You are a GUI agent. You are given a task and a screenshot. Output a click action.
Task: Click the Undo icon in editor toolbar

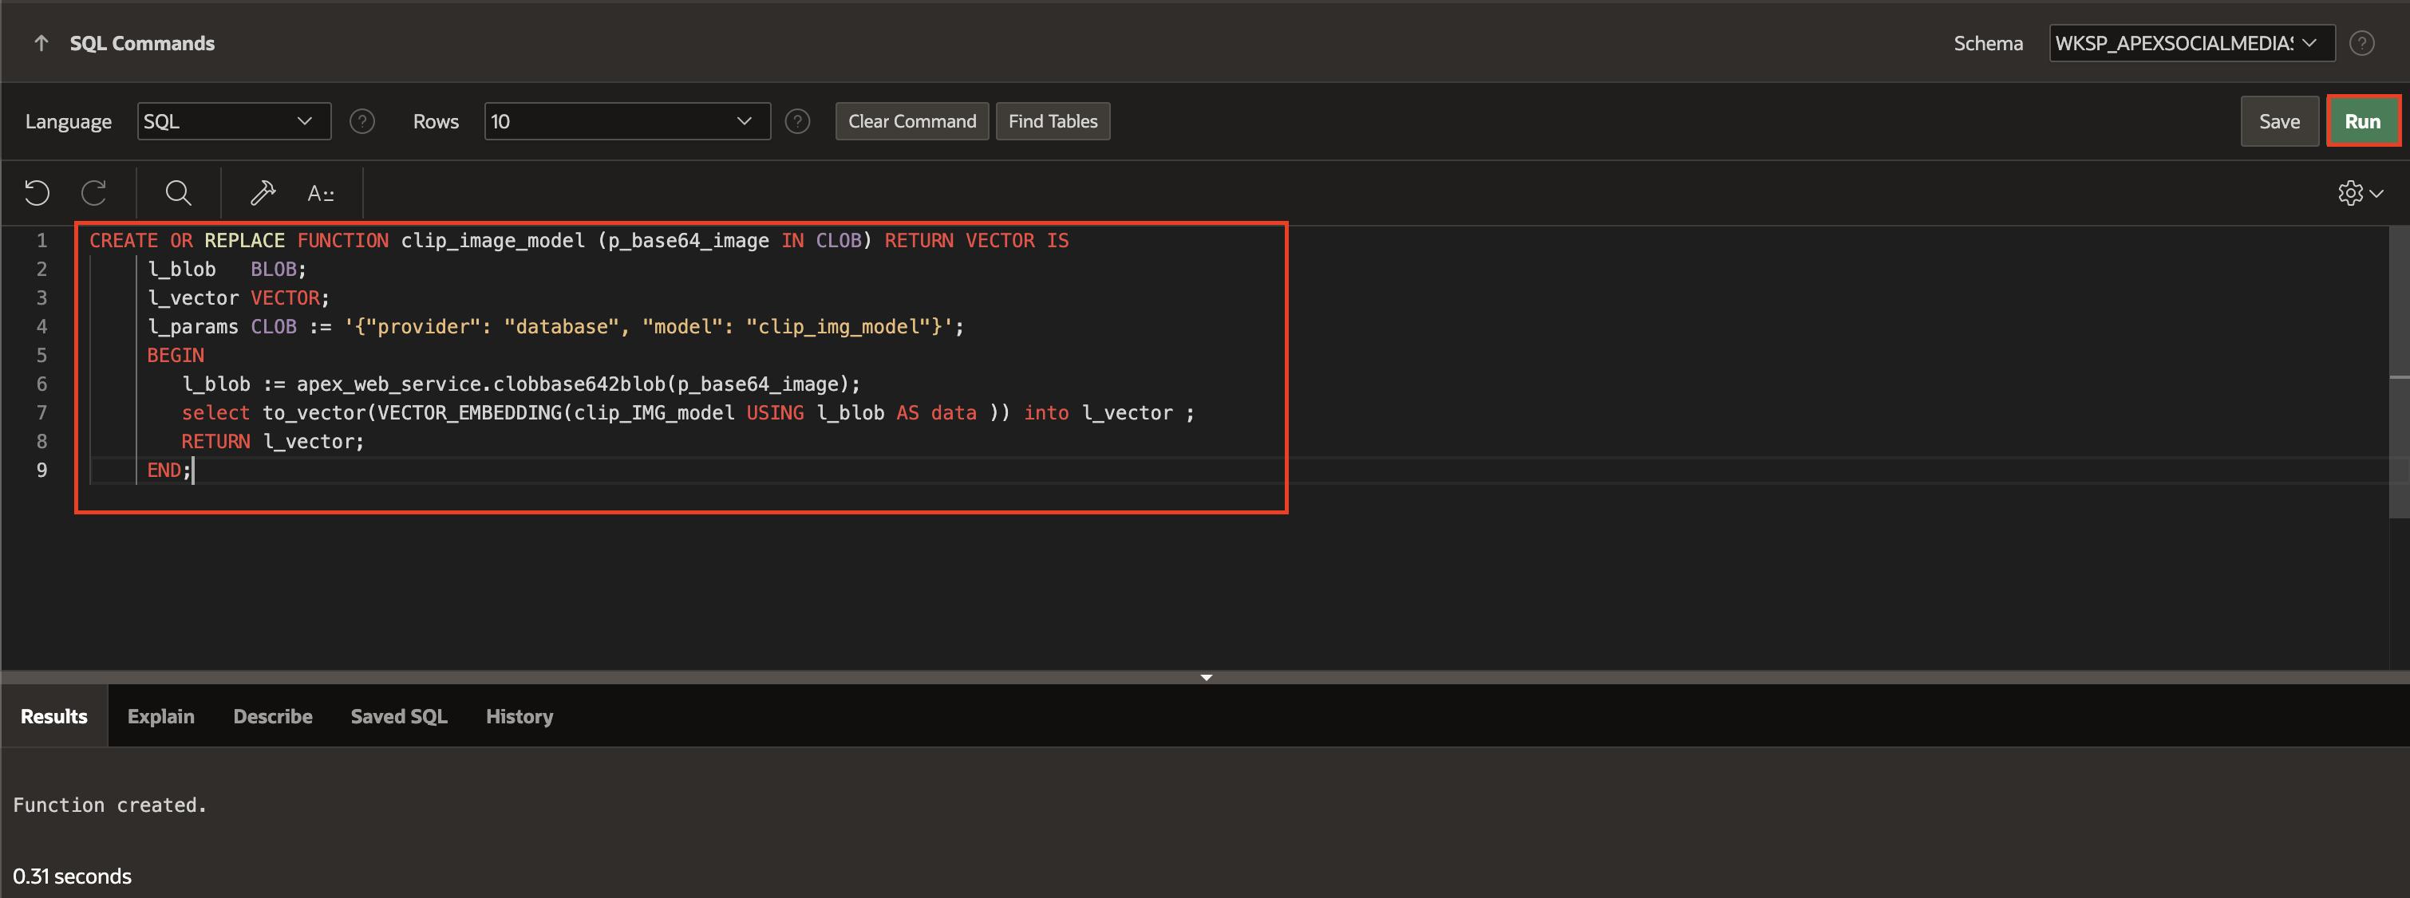[x=37, y=194]
